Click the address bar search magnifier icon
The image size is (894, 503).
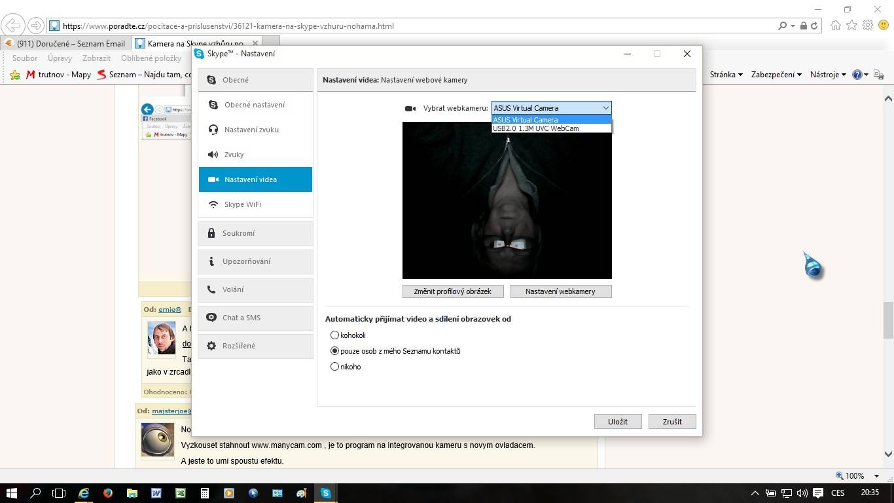782,26
